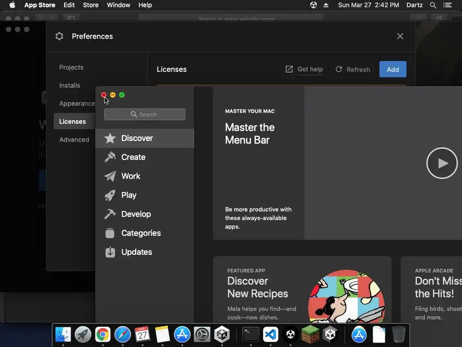Open the Help menu
Image resolution: width=462 pixels, height=347 pixels.
[145, 5]
